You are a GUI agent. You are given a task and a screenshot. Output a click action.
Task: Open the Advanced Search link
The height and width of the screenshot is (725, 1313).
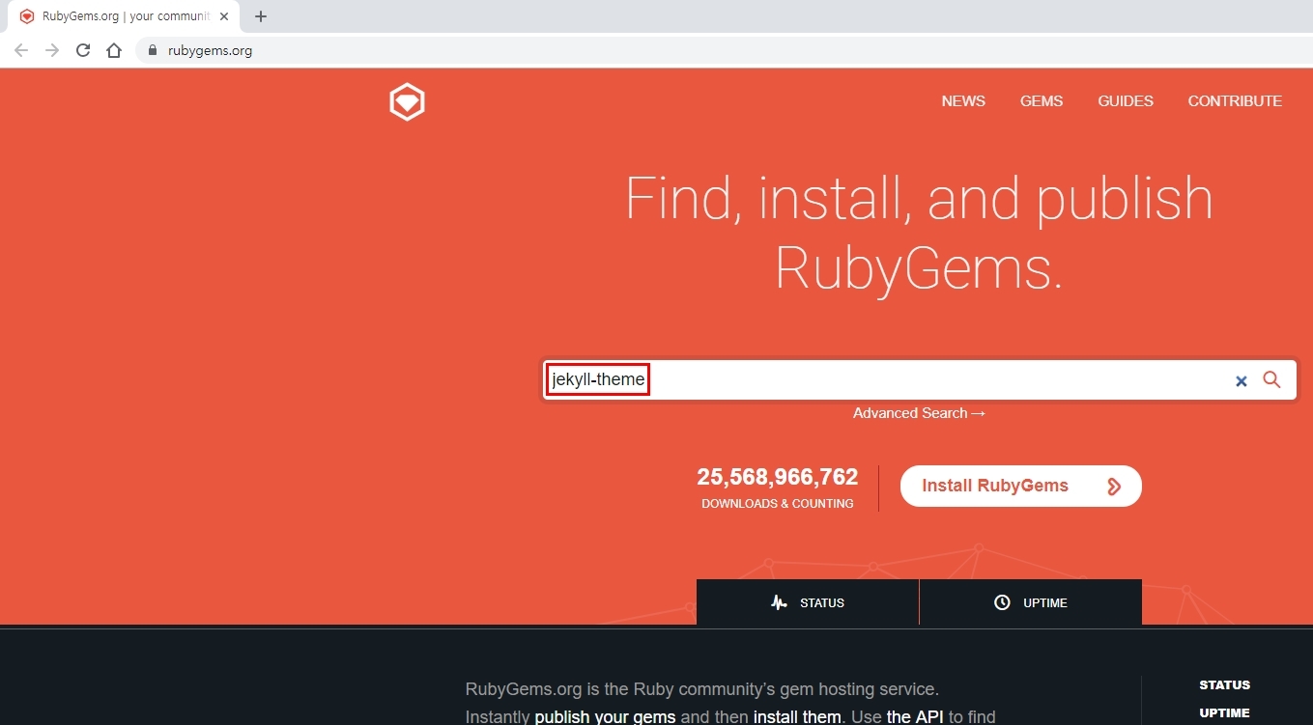pyautogui.click(x=919, y=413)
